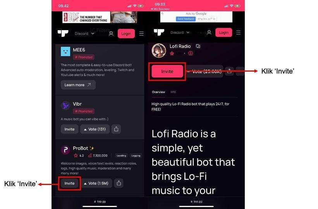Click Learn more under MEE6
The width and height of the screenshot is (318, 209).
tap(78, 85)
